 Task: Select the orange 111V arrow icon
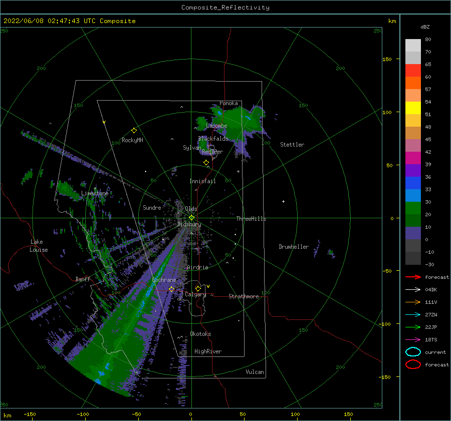click(x=413, y=302)
